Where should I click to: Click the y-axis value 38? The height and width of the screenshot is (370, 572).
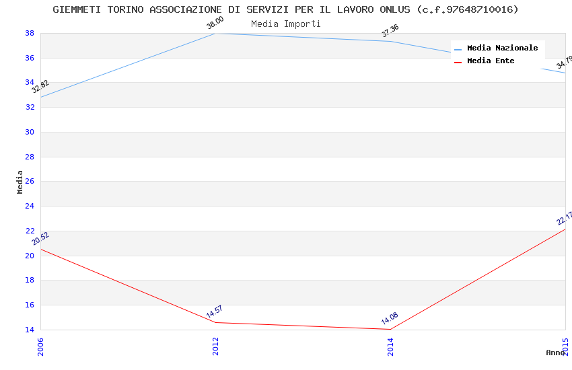tap(30, 33)
